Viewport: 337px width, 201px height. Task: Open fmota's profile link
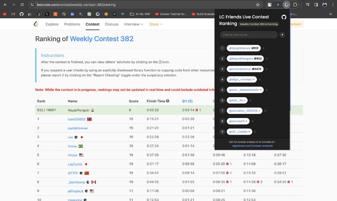click(x=72, y=146)
